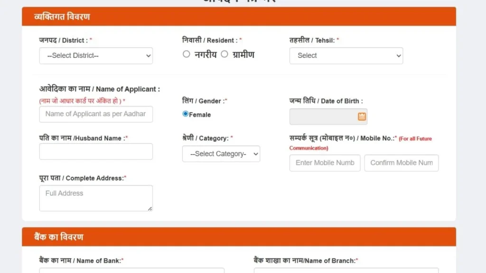Select the ग्रामीण resident radio button
Image resolution: width=486 pixels, height=273 pixels.
[x=224, y=54]
